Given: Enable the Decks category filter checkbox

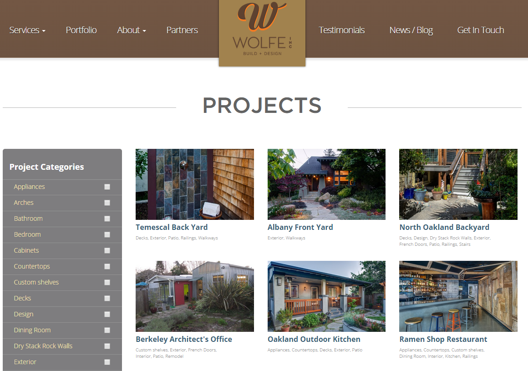Looking at the screenshot, I should (x=107, y=298).
